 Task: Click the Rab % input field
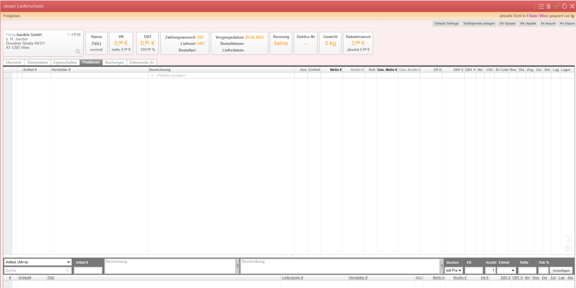pyautogui.click(x=543, y=270)
